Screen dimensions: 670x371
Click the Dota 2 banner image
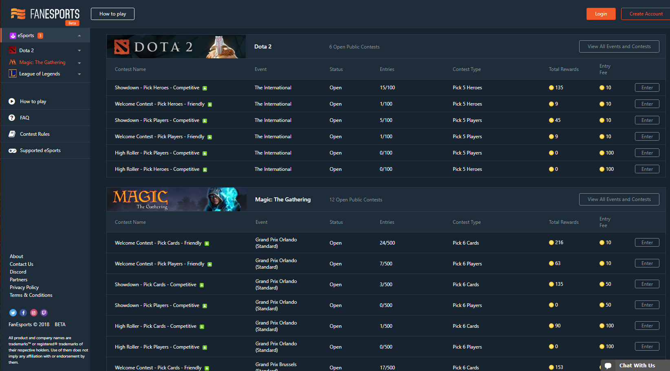[x=176, y=46]
